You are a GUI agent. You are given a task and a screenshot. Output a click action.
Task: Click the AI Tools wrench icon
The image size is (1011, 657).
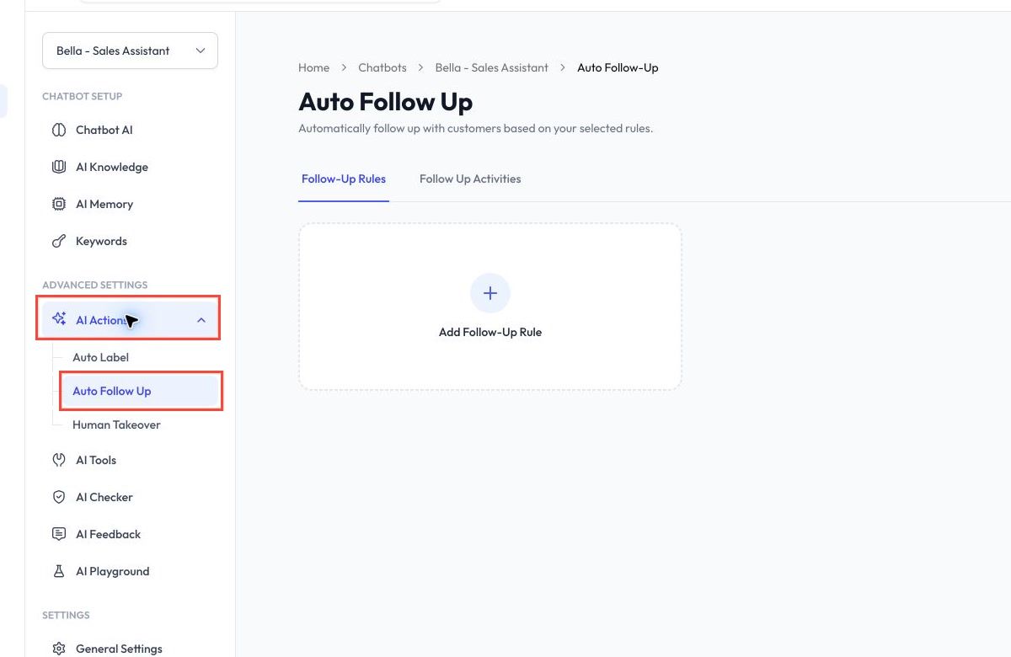pyautogui.click(x=59, y=460)
